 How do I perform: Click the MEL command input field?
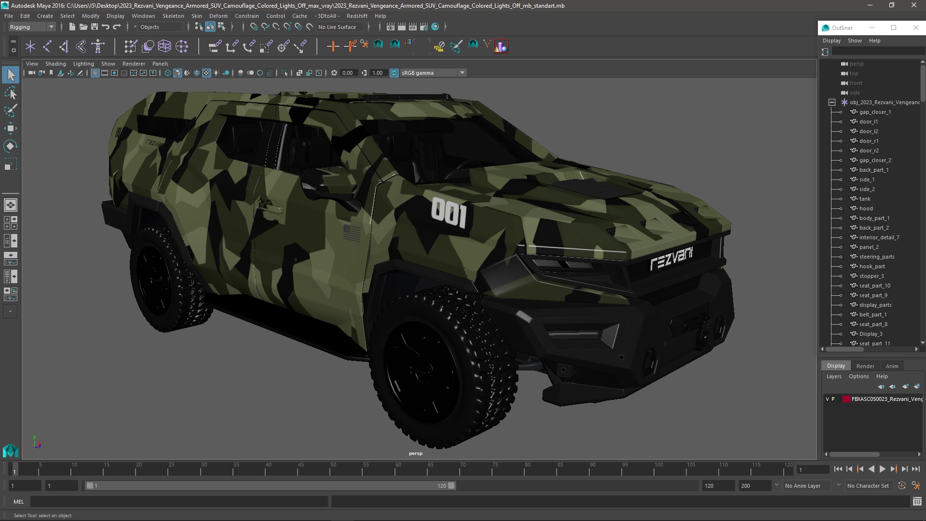click(179, 502)
